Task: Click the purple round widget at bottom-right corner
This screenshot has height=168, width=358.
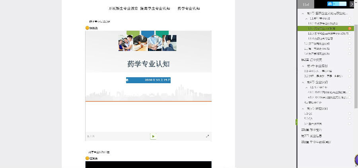Action: pyautogui.click(x=356, y=159)
